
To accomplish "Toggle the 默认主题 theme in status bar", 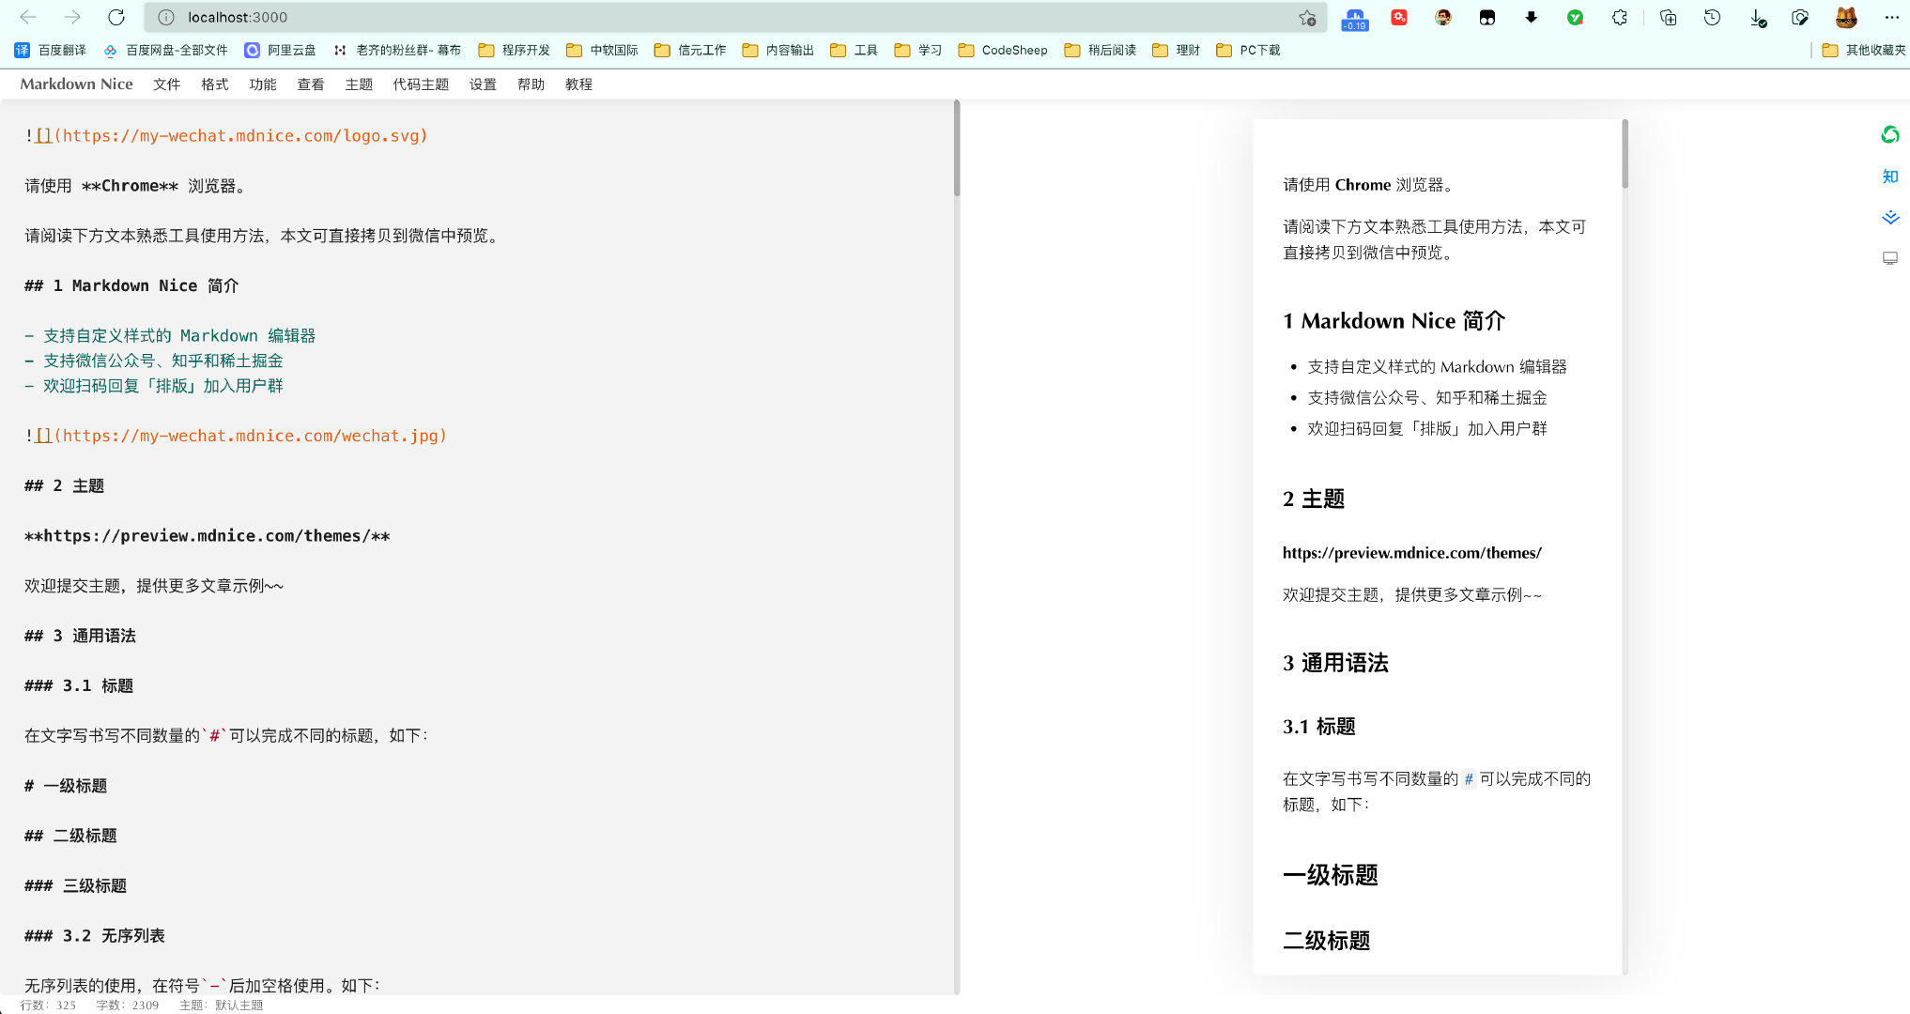I will [x=238, y=1005].
